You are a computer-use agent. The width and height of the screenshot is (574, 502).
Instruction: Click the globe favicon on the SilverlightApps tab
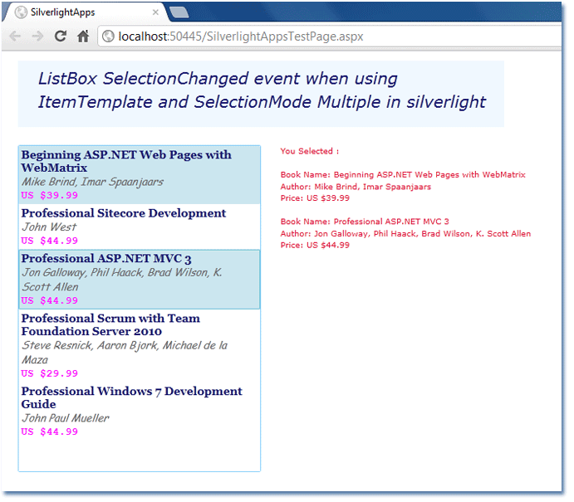pos(21,12)
